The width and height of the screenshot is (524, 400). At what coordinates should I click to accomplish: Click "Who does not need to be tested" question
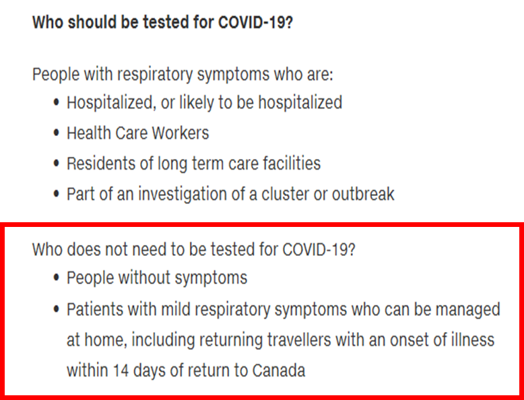[194, 249]
